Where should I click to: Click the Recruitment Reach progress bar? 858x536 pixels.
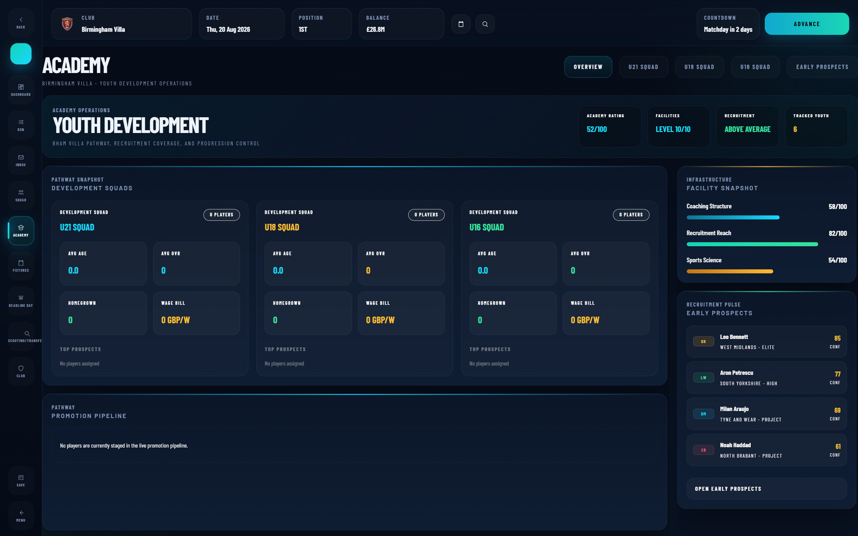click(752, 244)
